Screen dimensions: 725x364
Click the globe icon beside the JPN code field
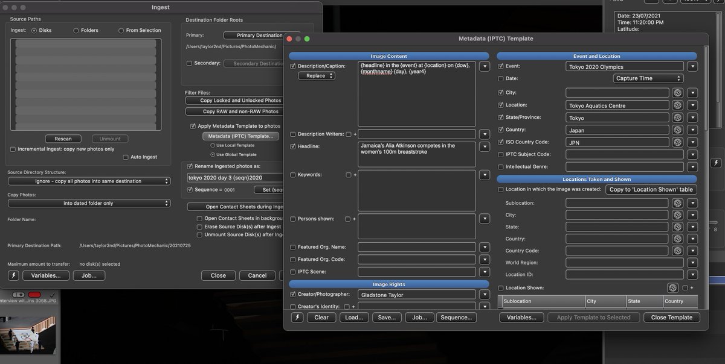[x=677, y=142]
